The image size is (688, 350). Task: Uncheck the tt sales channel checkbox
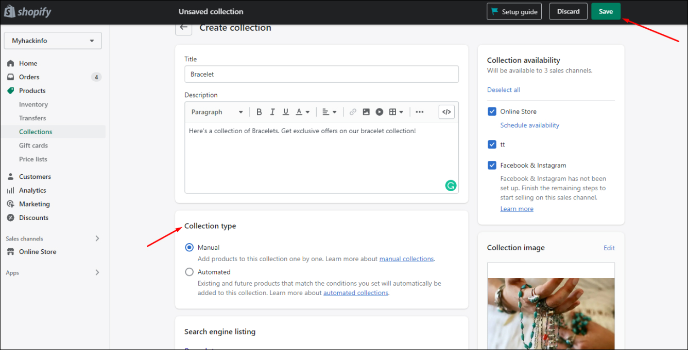pos(492,144)
